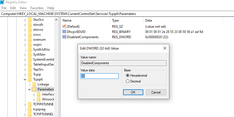Image resolution: width=234 pixels, height=117 pixels.
Task: Select the swenum tree key label
Action: click(39, 40)
